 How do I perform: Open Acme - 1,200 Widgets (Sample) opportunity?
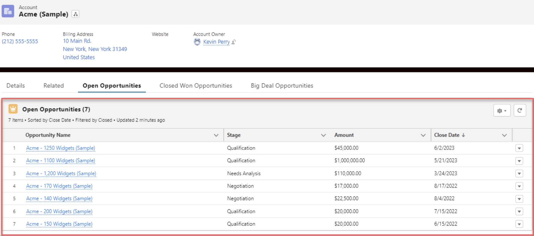point(61,173)
